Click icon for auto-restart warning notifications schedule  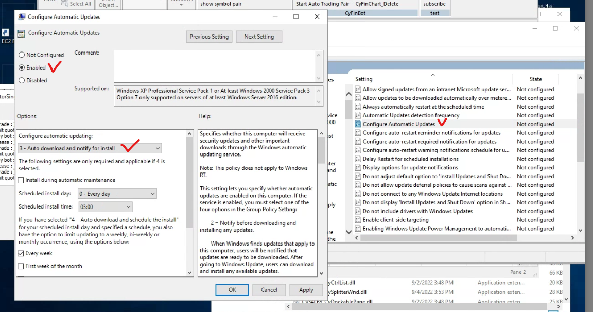coord(358,150)
